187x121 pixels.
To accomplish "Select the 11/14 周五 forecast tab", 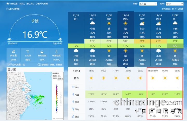I will pos(125,17).
